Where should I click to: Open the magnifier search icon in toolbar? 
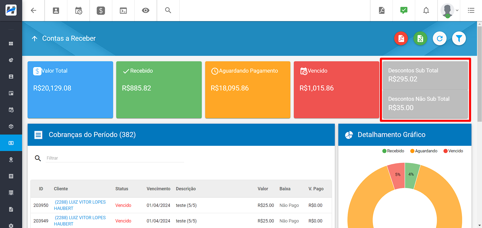click(x=168, y=10)
